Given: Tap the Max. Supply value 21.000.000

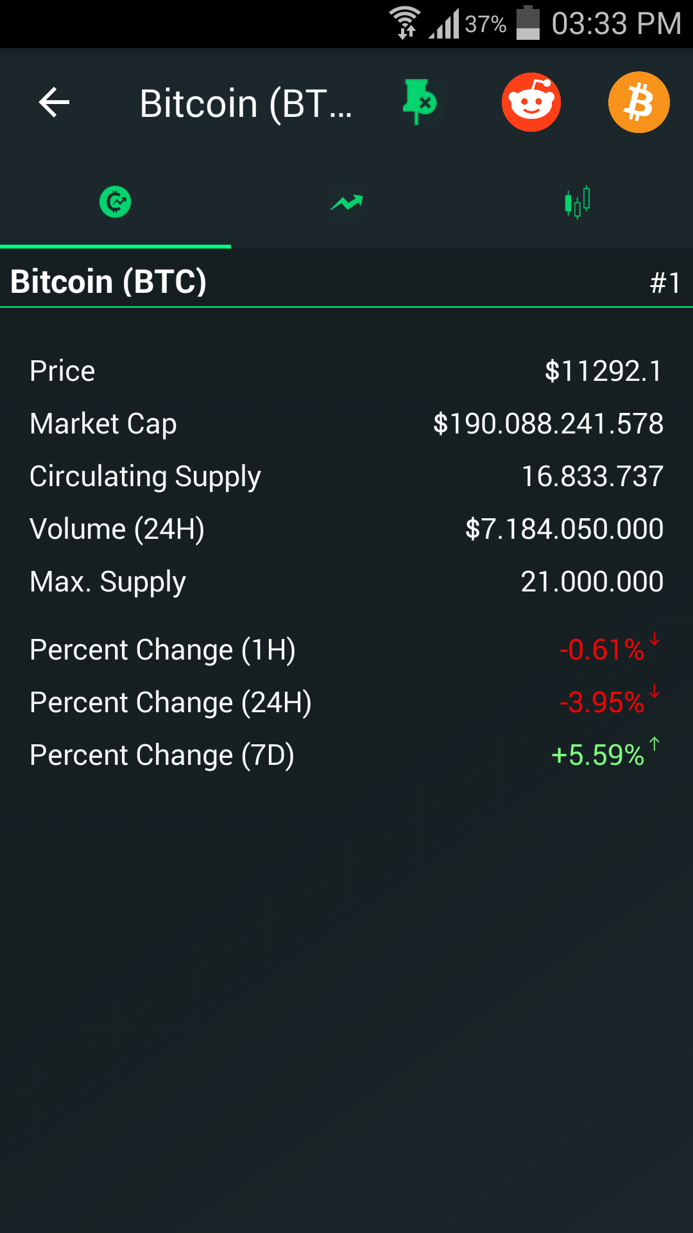Looking at the screenshot, I should [592, 582].
